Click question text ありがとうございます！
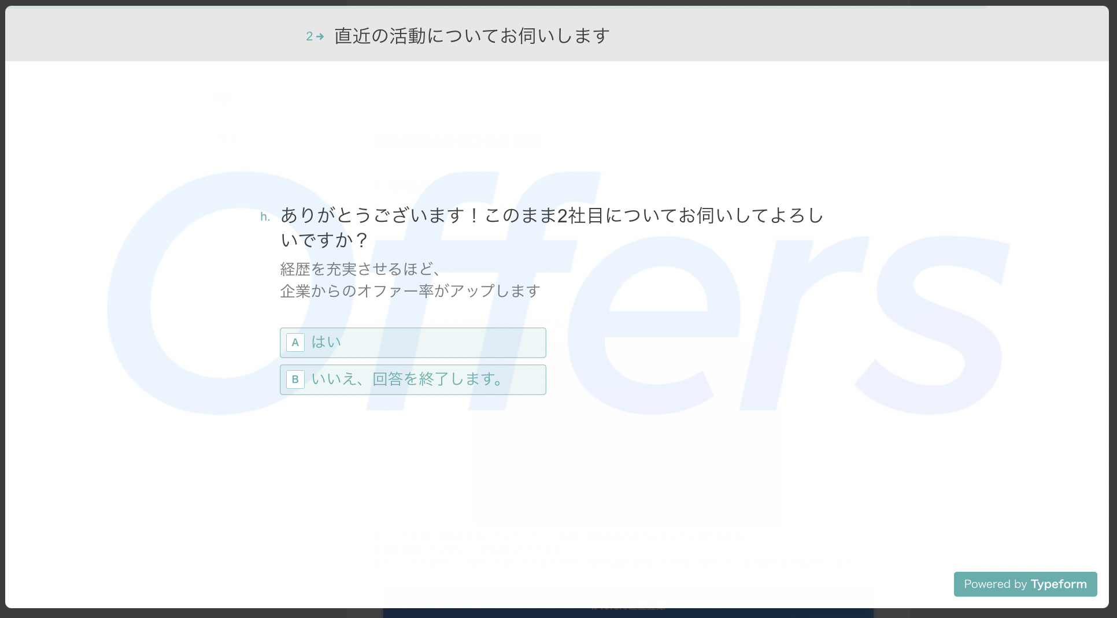 (380, 215)
